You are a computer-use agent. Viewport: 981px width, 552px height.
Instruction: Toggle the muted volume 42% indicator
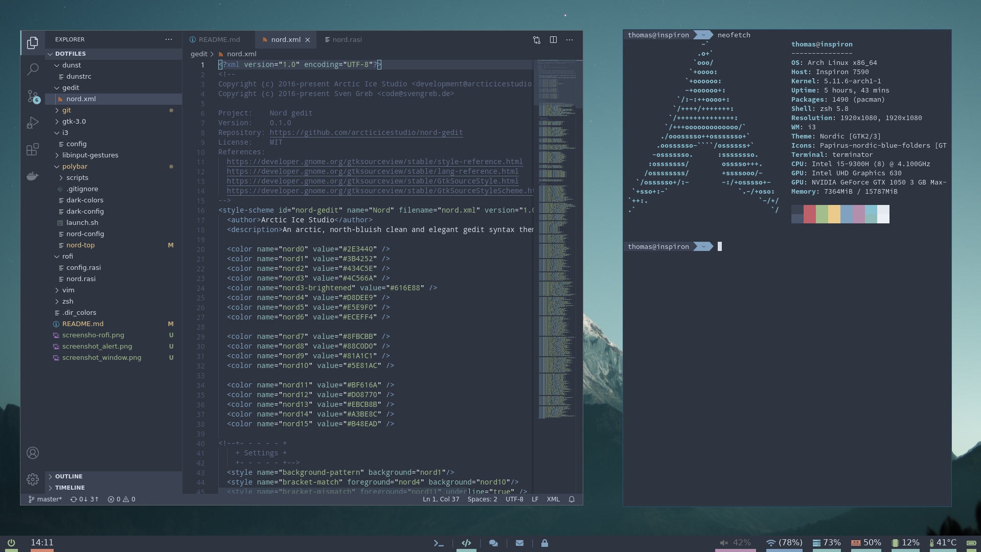[735, 543]
